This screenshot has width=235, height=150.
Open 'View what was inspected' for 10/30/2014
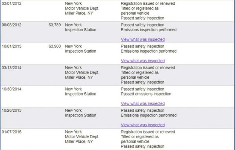(x=143, y=104)
